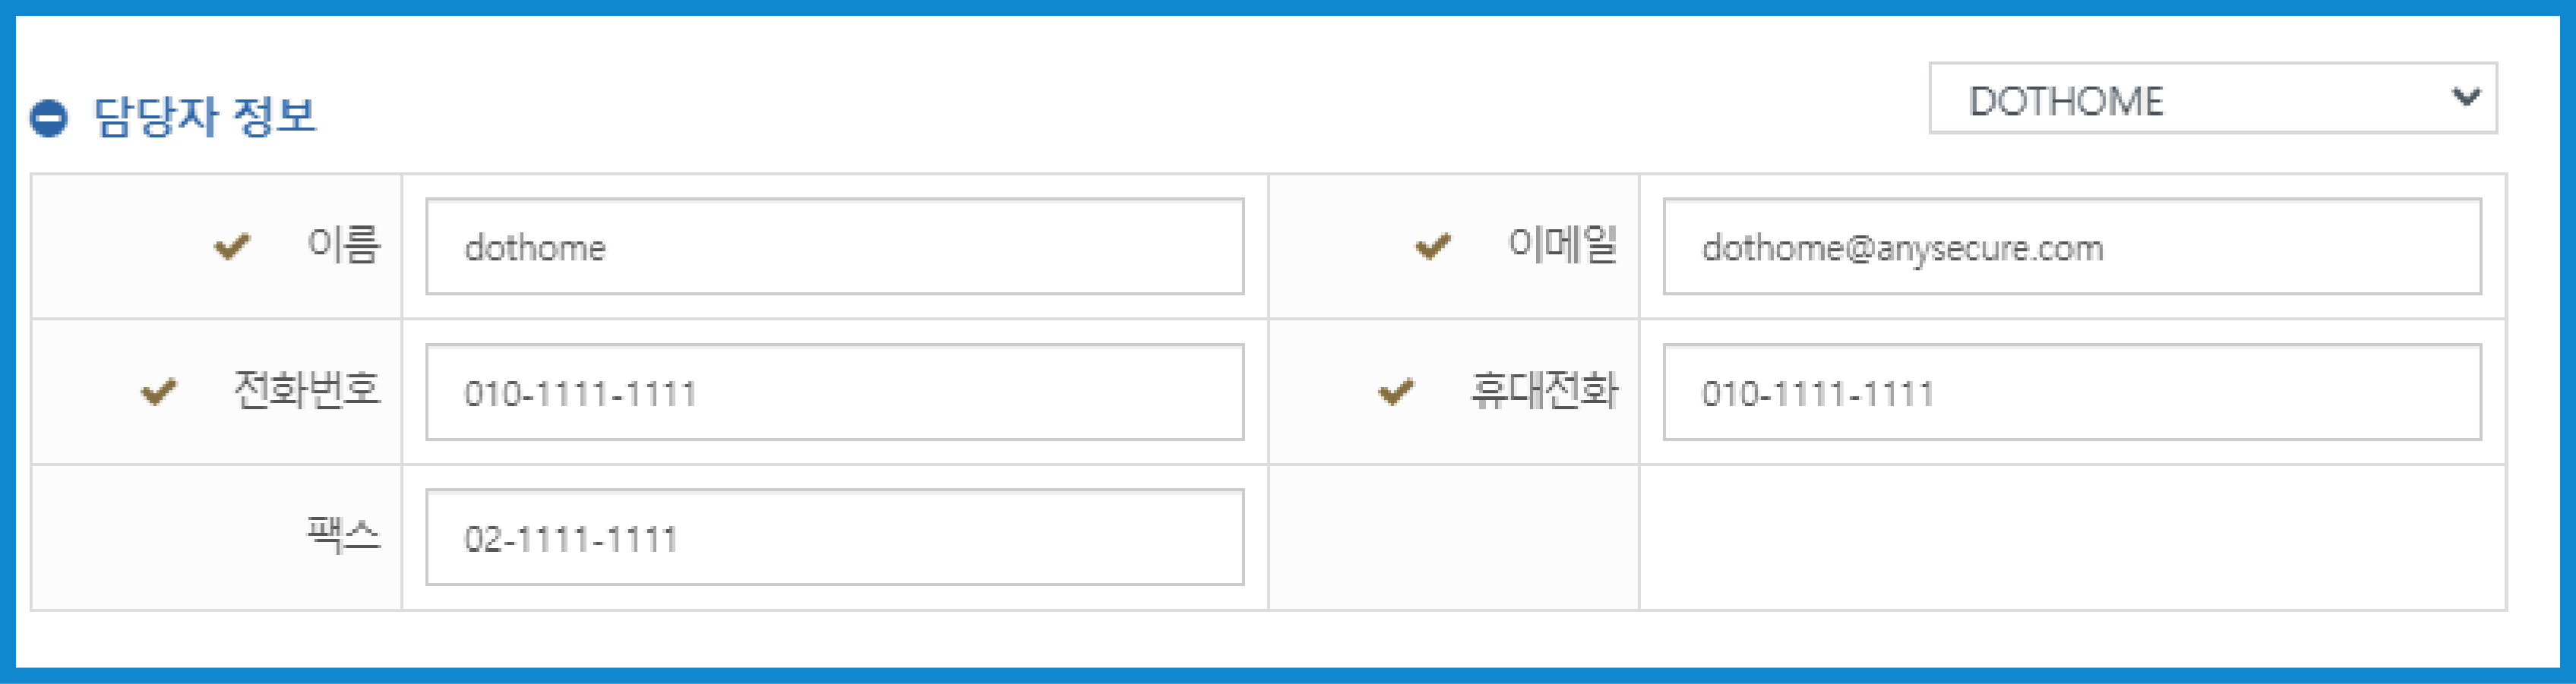Click the 팩스 field label
The width and height of the screenshot is (2576, 684).
pyautogui.click(x=343, y=535)
